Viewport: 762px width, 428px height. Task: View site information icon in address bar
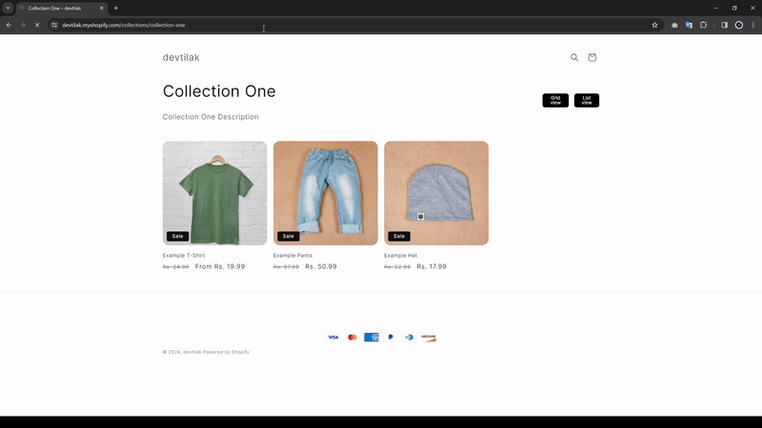(x=54, y=25)
